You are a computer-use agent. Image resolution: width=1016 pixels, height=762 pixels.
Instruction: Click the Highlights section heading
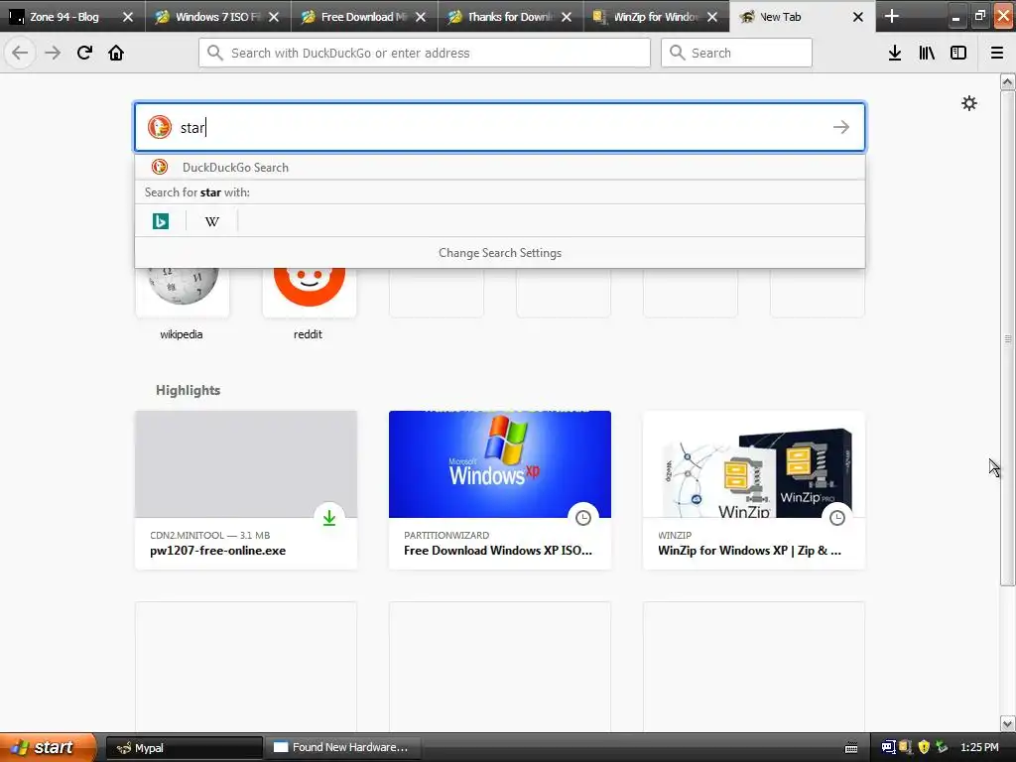pos(188,390)
